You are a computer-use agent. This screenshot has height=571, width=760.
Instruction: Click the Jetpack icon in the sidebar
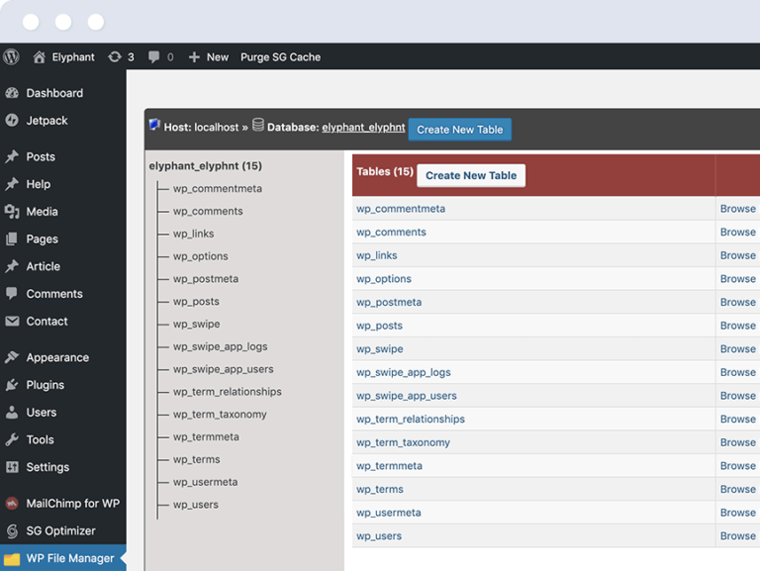click(x=12, y=120)
